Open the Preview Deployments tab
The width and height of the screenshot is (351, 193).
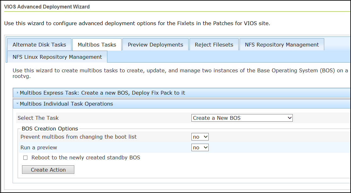(x=155, y=44)
